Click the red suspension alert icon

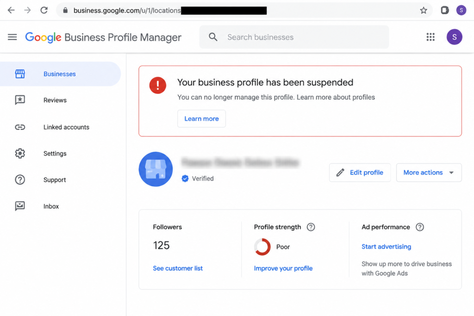click(158, 85)
